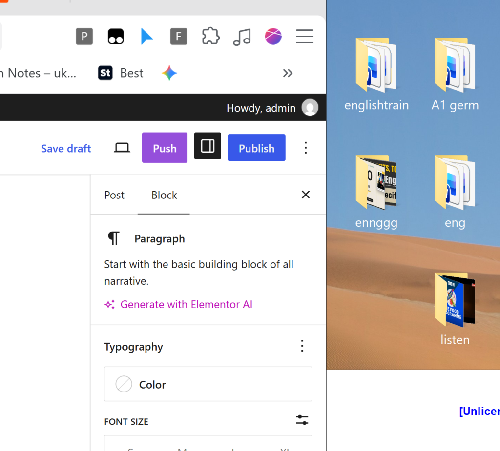Open the Best bookmark

click(121, 73)
